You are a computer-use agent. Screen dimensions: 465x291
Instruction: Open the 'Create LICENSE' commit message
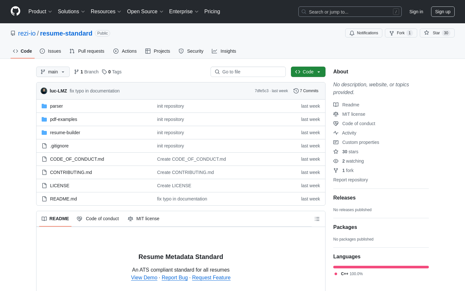[x=174, y=186]
